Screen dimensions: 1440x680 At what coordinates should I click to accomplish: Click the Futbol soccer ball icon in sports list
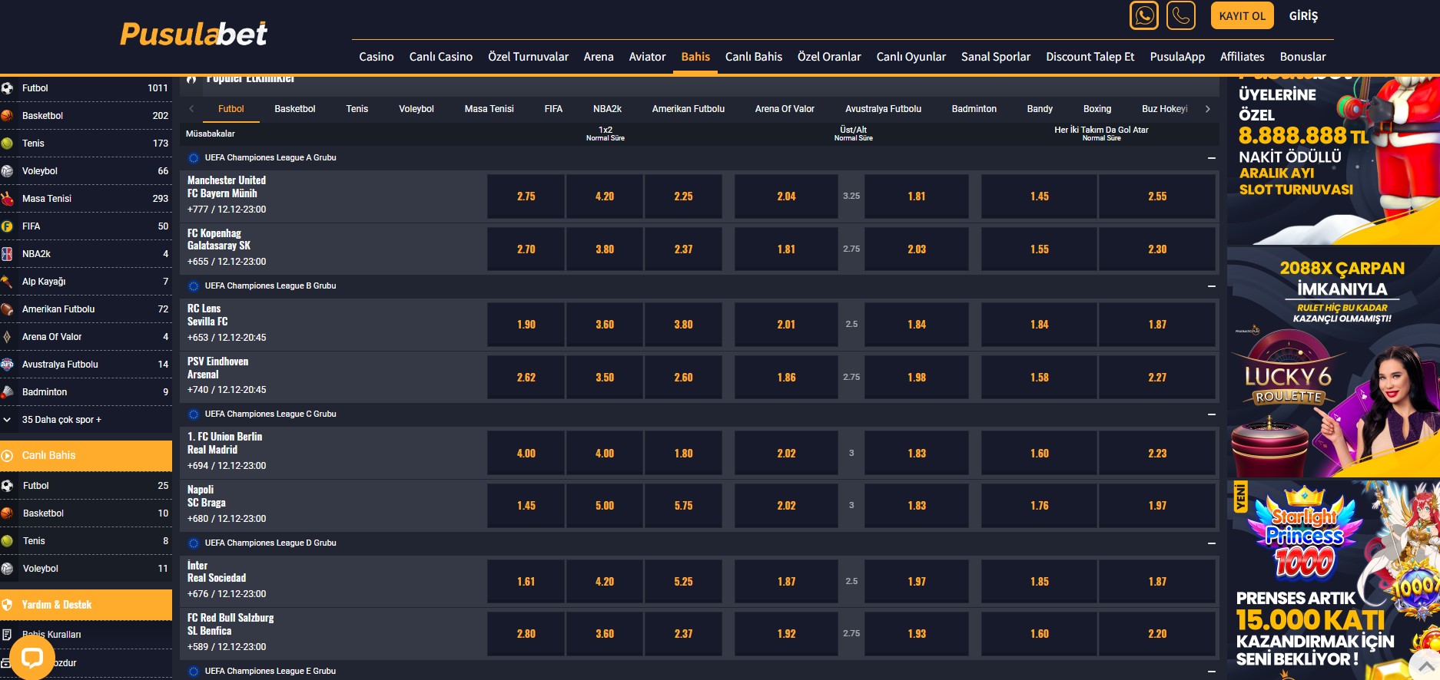pos(7,88)
